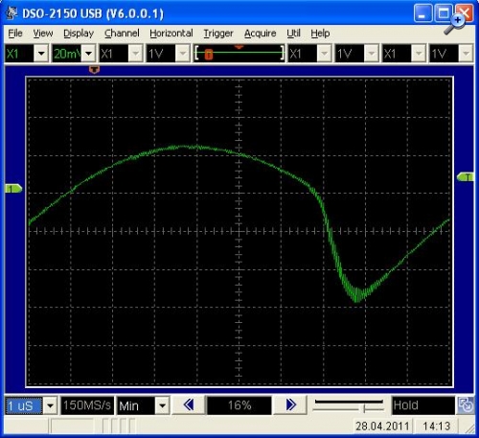
Task: Open the Trigger menu
Action: pos(218,34)
